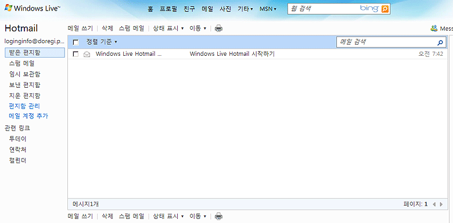This screenshot has height=223, width=453.
Task: Click bottom 메일 쓰기 compose button
Action: coord(80,216)
